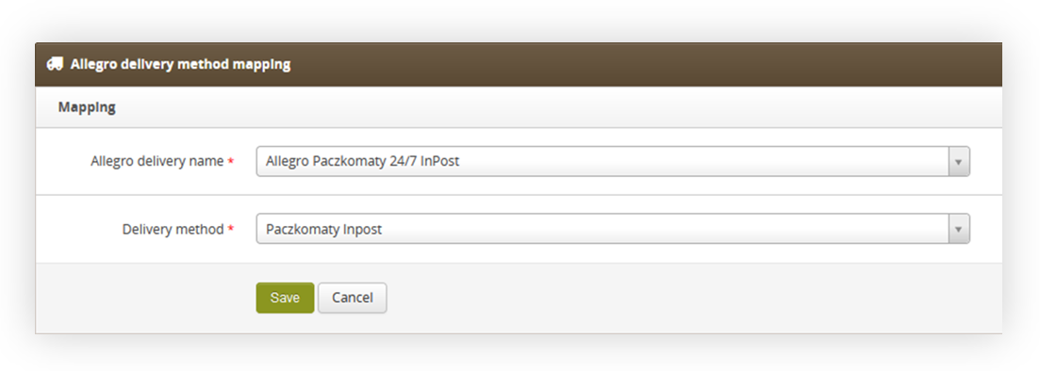This screenshot has width=1040, height=371.
Task: Click the selected text Allegro Paczkomaty 24/7 InPost
Action: point(362,161)
